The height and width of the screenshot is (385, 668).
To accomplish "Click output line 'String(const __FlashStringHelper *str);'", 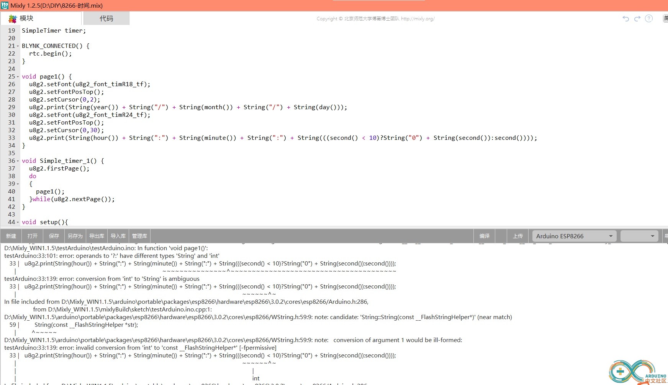I will (86, 325).
